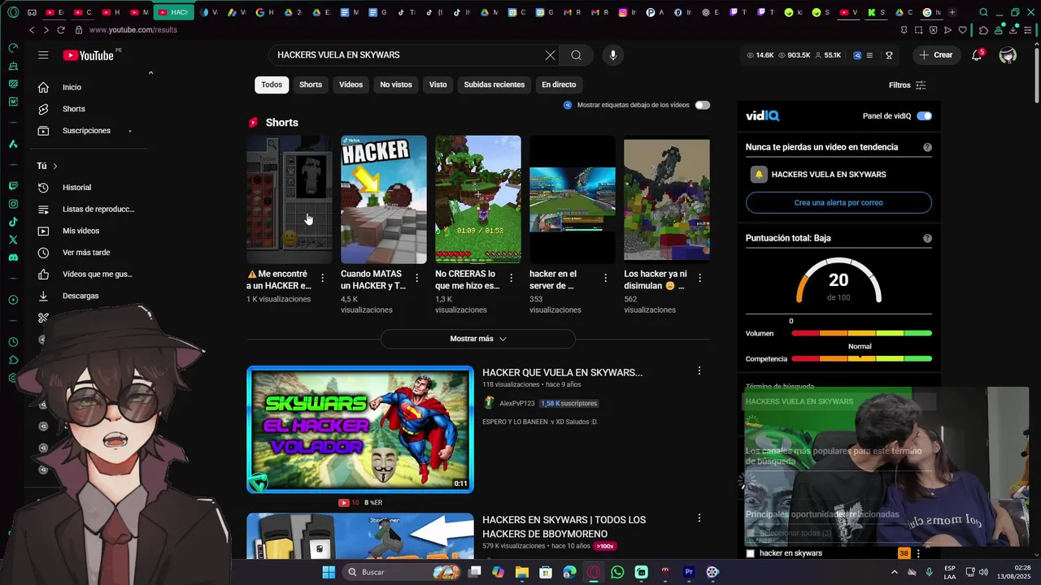The width and height of the screenshot is (1041, 585).
Task: Check the 'hacker en skywars' keyword checkbox
Action: 751,553
